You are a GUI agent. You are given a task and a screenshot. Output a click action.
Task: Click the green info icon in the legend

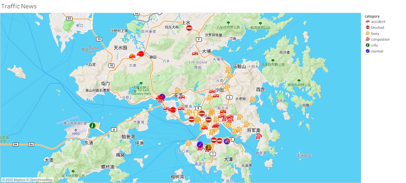(x=367, y=45)
